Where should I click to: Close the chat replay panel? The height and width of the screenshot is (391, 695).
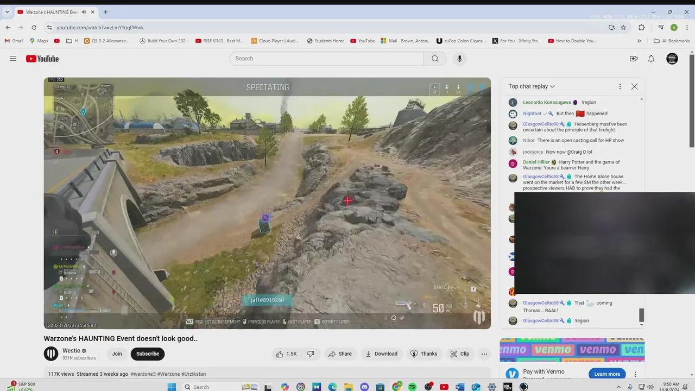[x=634, y=86]
